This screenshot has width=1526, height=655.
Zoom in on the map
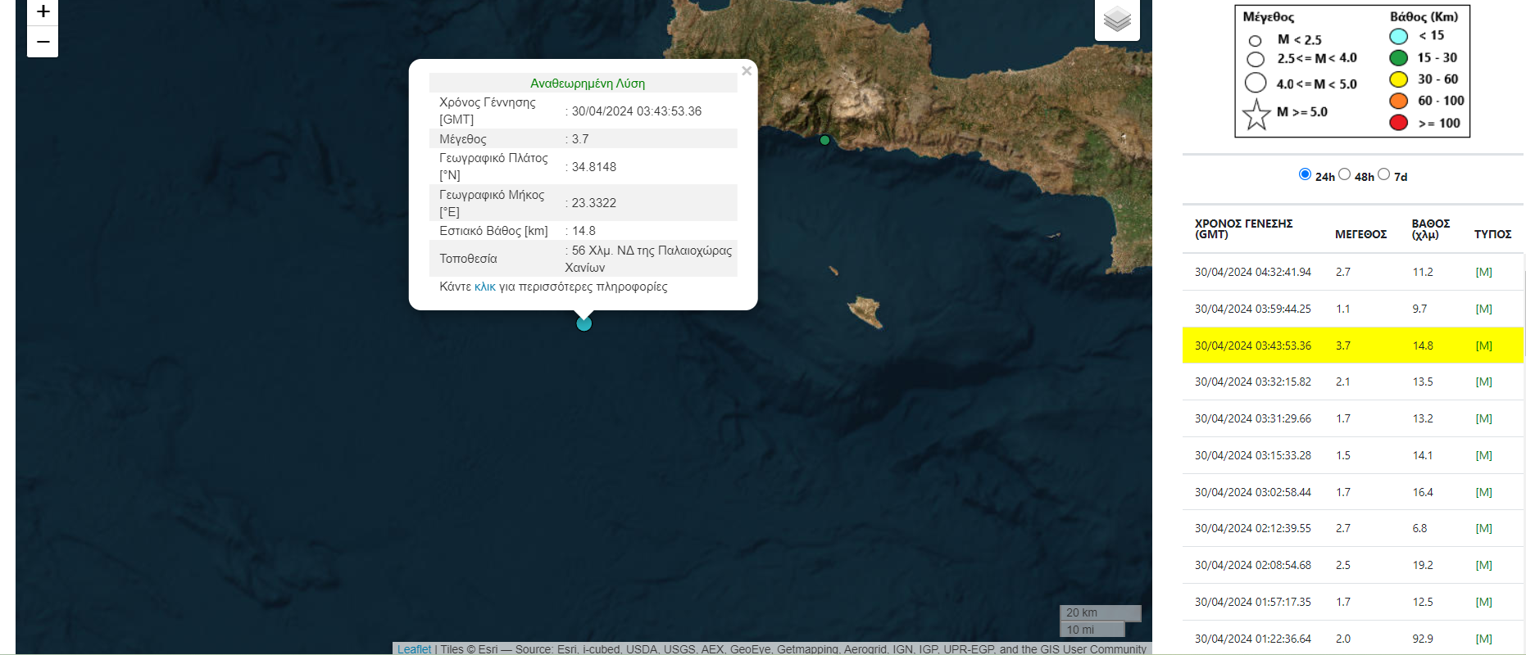pyautogui.click(x=43, y=12)
